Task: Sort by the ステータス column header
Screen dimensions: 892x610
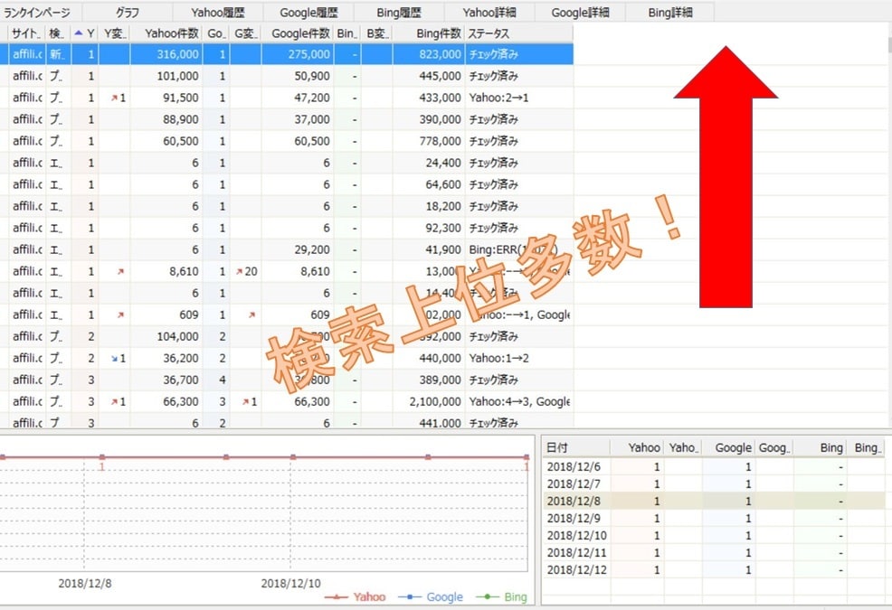Action: pos(518,33)
